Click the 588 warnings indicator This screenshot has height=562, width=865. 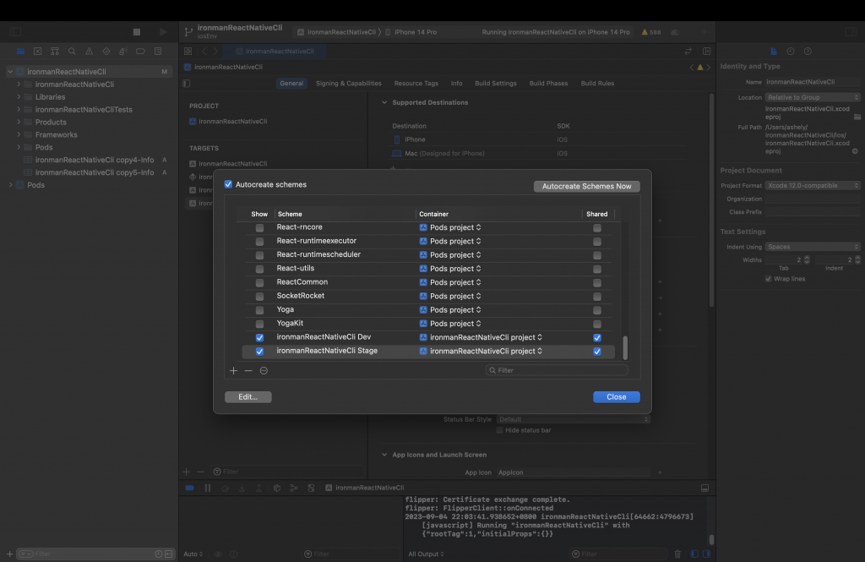click(651, 32)
